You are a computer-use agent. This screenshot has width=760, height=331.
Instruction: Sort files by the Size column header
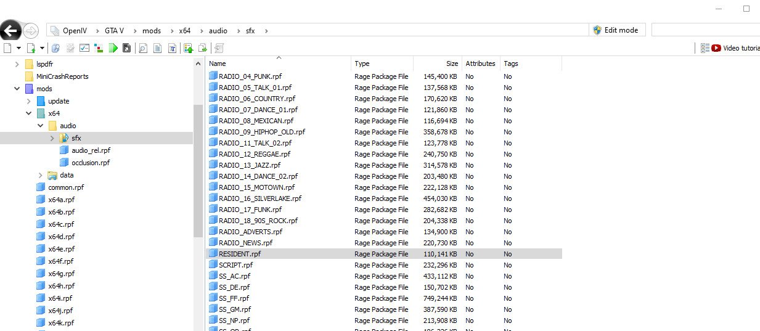click(x=437, y=63)
